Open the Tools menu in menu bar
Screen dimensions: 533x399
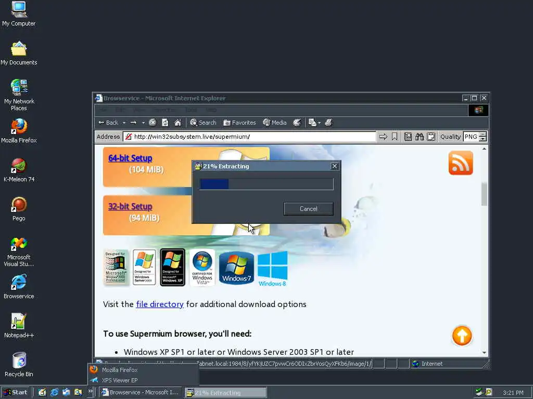[192, 110]
